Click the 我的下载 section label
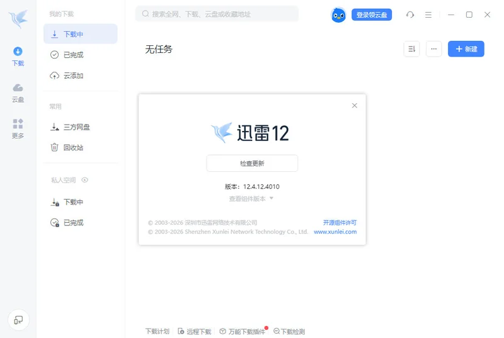 pyautogui.click(x=61, y=14)
